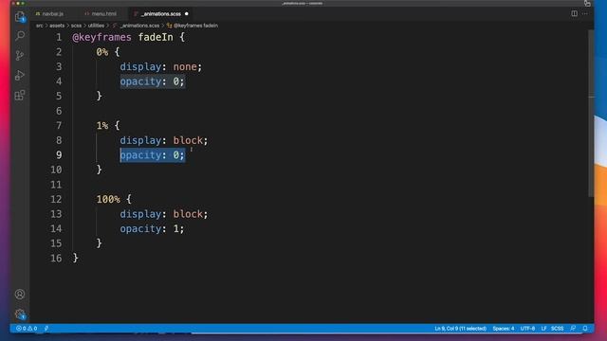The height and width of the screenshot is (341, 607).
Task: Click the closing brace on line 16
Action: point(76,258)
